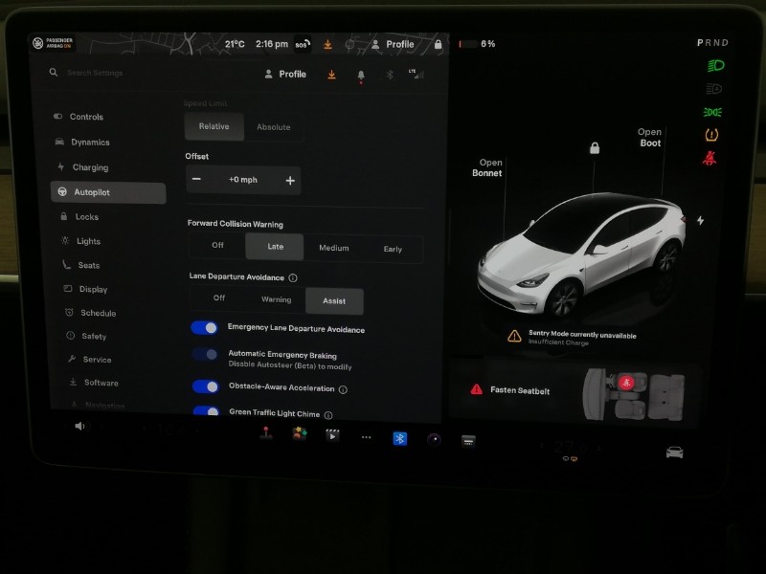Tap Open Bonnet on the car view
Image resolution: width=766 pixels, height=574 pixels.
pyautogui.click(x=487, y=167)
